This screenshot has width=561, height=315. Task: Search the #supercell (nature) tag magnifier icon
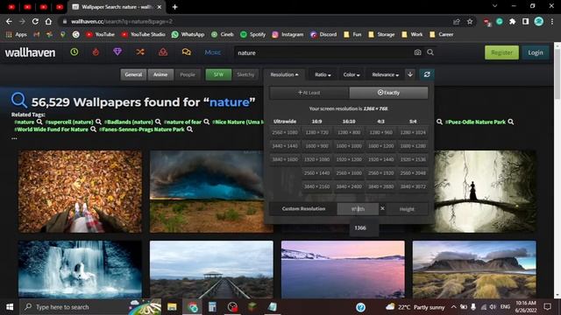98,122
